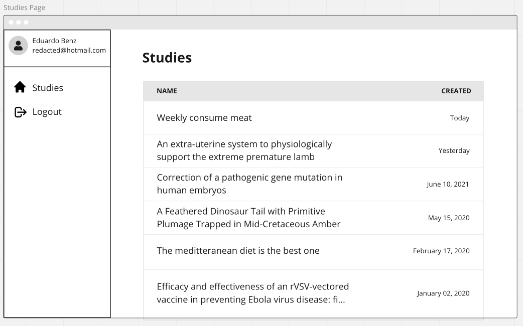Open the pathogenic gene mutation study
The image size is (523, 326).
coord(249,184)
